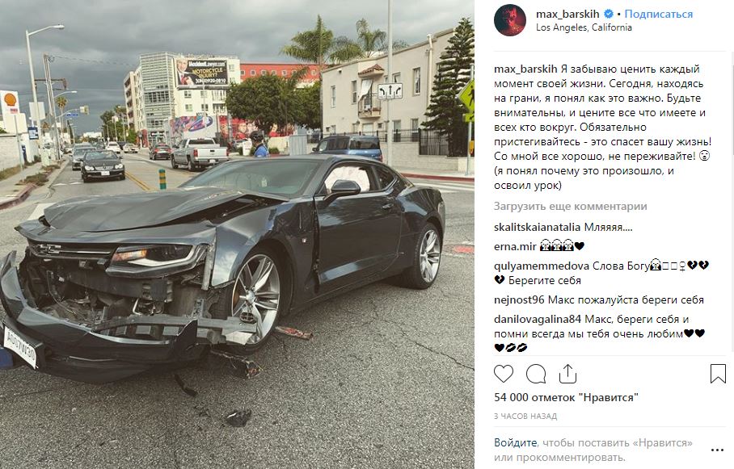Save the post with bookmark icon
The image size is (734, 469).
click(x=718, y=374)
